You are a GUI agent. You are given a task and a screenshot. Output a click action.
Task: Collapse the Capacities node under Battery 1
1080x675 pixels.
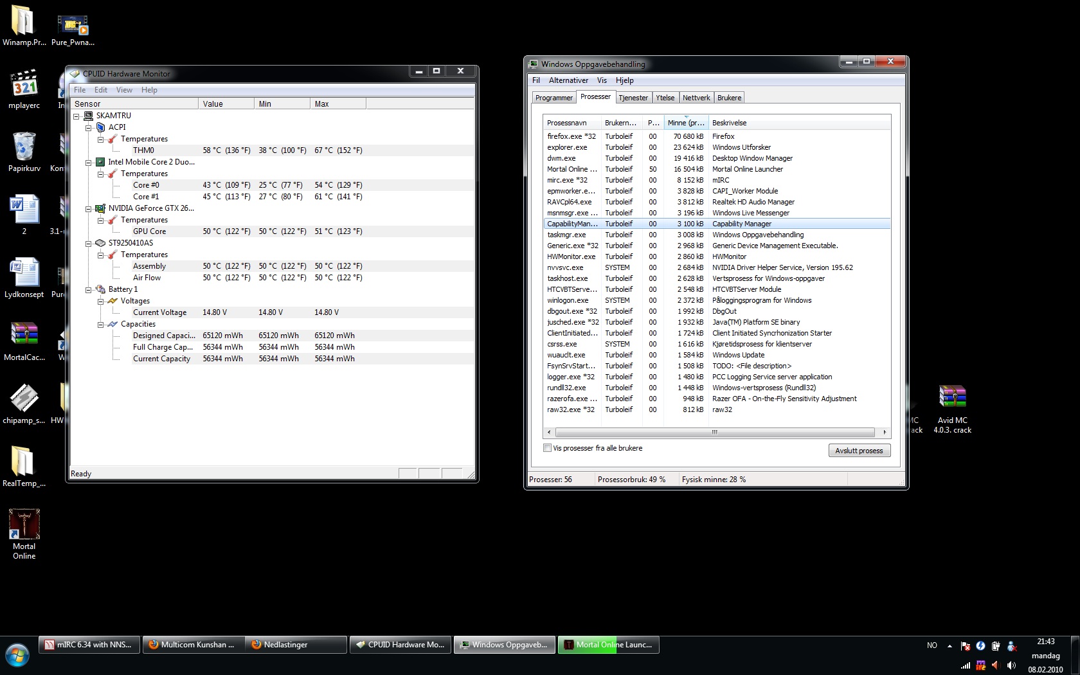[x=101, y=325]
